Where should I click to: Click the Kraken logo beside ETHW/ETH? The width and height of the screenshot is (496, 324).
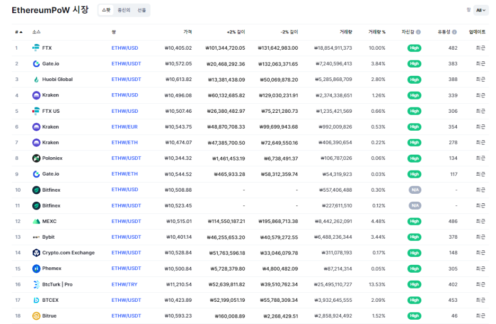pos(36,142)
